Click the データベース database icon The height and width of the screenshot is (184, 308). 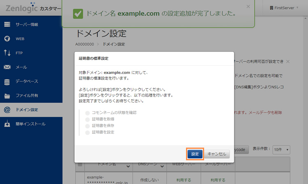pyautogui.click(x=7, y=81)
